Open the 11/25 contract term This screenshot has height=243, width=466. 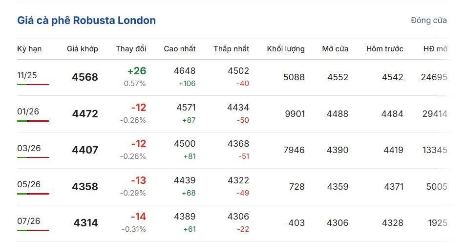pos(27,75)
